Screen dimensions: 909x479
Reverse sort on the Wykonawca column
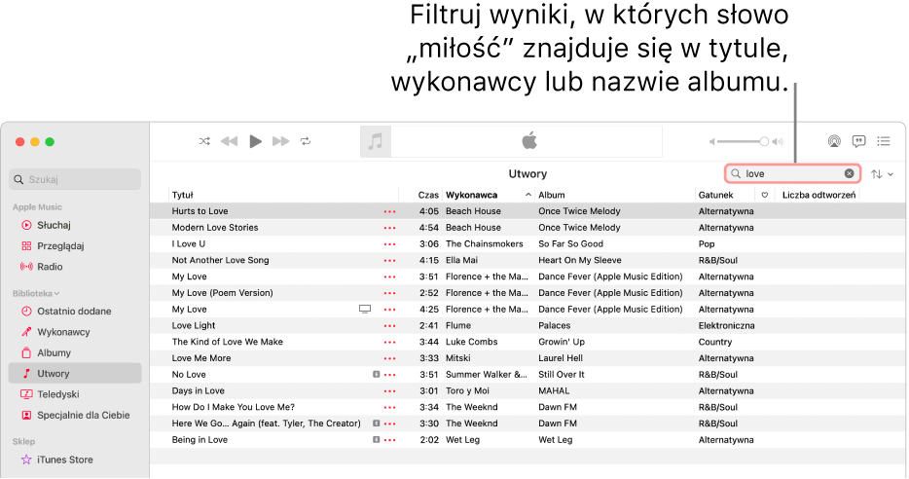click(489, 195)
